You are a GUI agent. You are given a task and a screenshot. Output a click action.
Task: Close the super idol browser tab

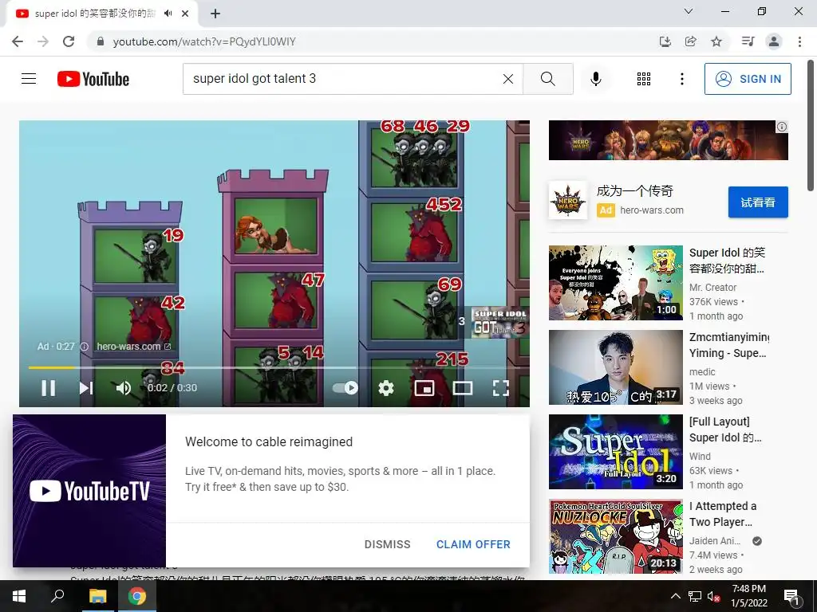(x=185, y=14)
